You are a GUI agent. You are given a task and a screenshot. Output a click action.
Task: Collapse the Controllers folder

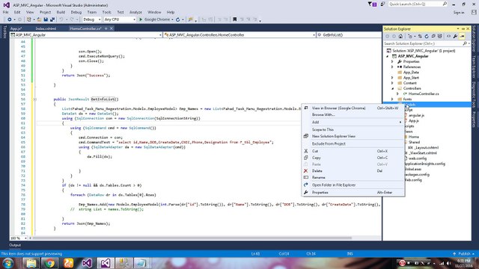coord(392,88)
